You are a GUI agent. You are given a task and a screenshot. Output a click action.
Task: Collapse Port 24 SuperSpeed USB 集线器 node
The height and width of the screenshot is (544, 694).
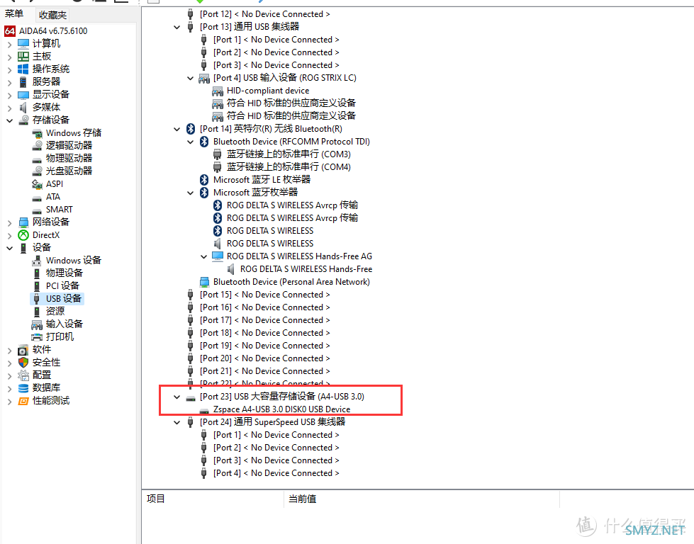click(177, 422)
